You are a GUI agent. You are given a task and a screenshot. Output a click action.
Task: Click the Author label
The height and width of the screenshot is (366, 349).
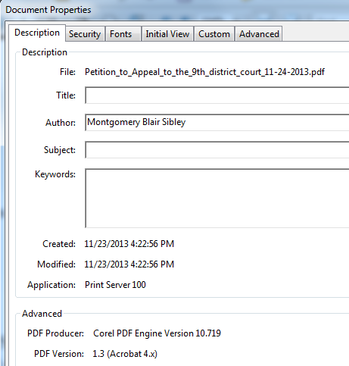pyautogui.click(x=61, y=123)
